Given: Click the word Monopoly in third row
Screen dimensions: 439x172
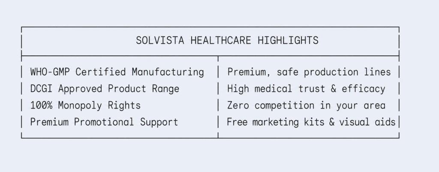Looking at the screenshot, I should 80,106.
